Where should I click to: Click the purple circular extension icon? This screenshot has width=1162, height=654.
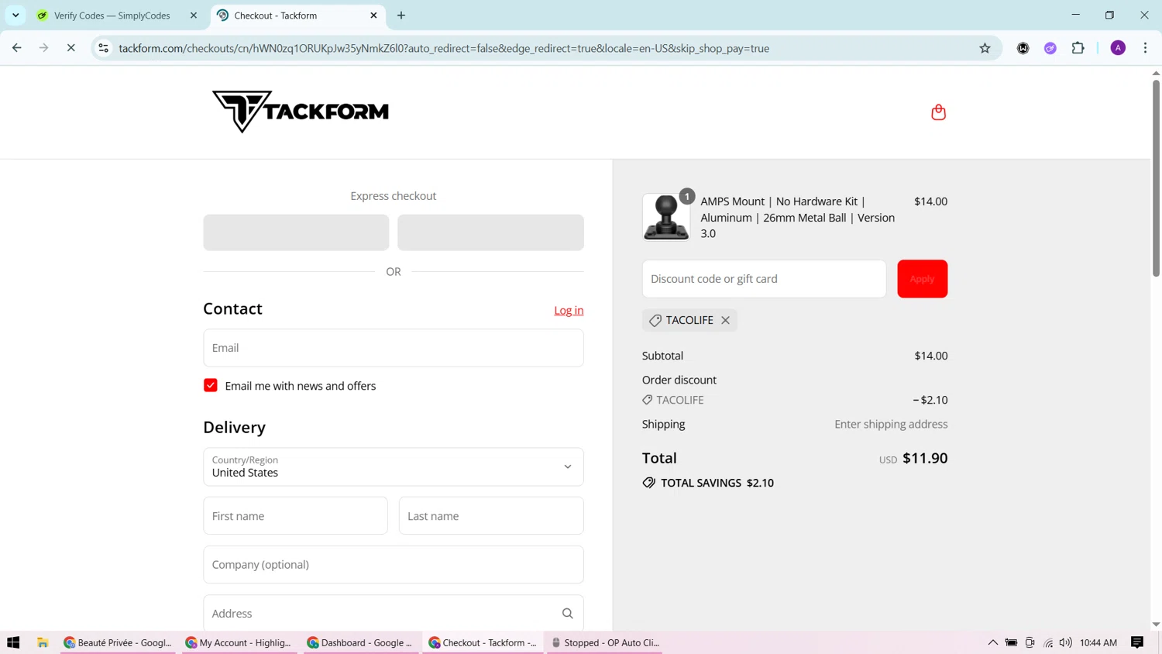[1050, 48]
